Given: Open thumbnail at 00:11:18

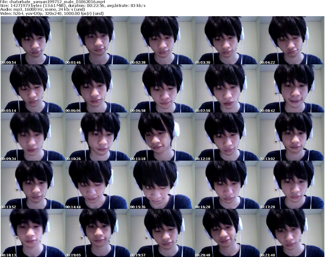Looking at the screenshot, I should point(162,137).
